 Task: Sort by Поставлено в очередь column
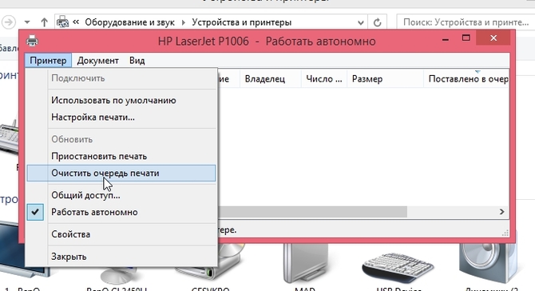[466, 79]
